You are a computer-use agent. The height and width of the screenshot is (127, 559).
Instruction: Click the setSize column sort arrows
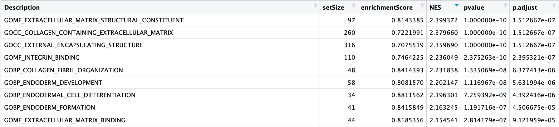coord(353,6)
